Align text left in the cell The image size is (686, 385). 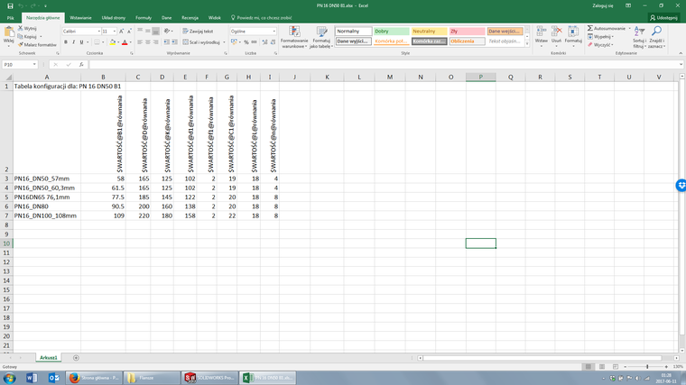point(140,42)
